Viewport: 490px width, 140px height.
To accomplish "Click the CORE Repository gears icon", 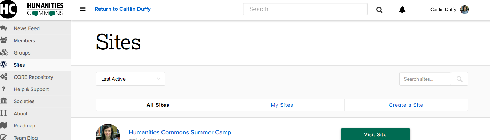I will [4, 77].
